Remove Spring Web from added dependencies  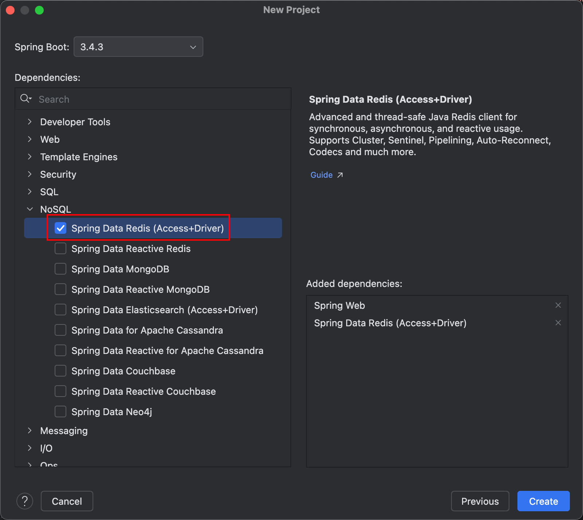558,305
